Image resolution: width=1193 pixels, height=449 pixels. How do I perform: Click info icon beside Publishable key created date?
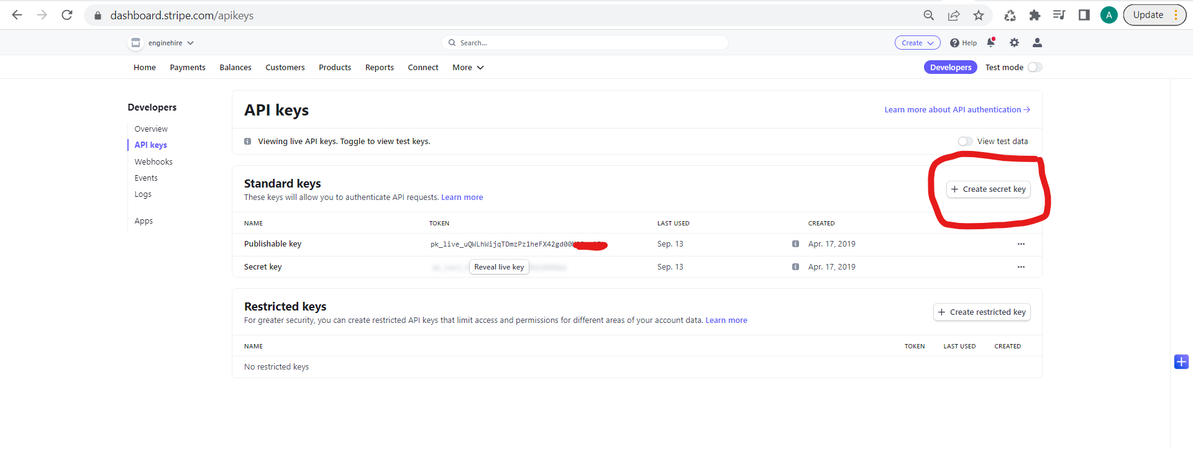coord(795,244)
